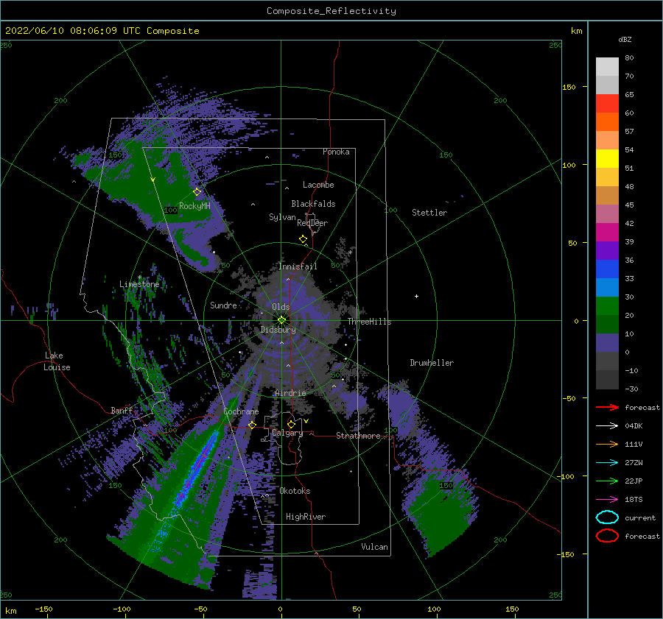This screenshot has width=663, height=619.
Task: Click the Banff label on map
Action: [x=122, y=410]
